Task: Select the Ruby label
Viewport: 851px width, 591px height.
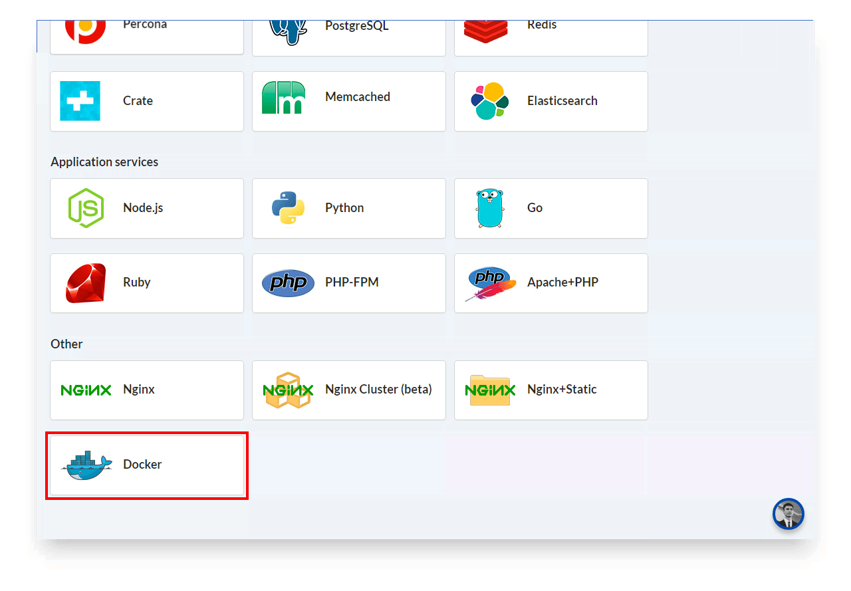Action: pyautogui.click(x=137, y=283)
